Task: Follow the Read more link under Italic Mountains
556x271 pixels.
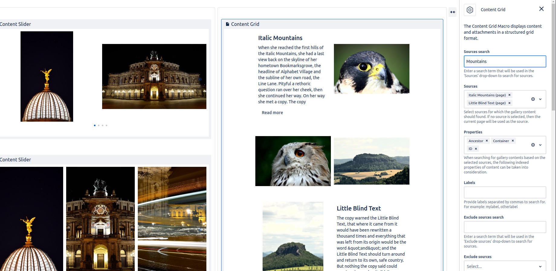Action: [272, 113]
